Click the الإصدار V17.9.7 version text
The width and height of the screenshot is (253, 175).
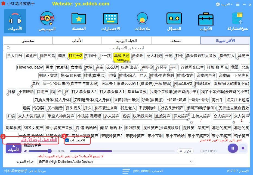237,171
